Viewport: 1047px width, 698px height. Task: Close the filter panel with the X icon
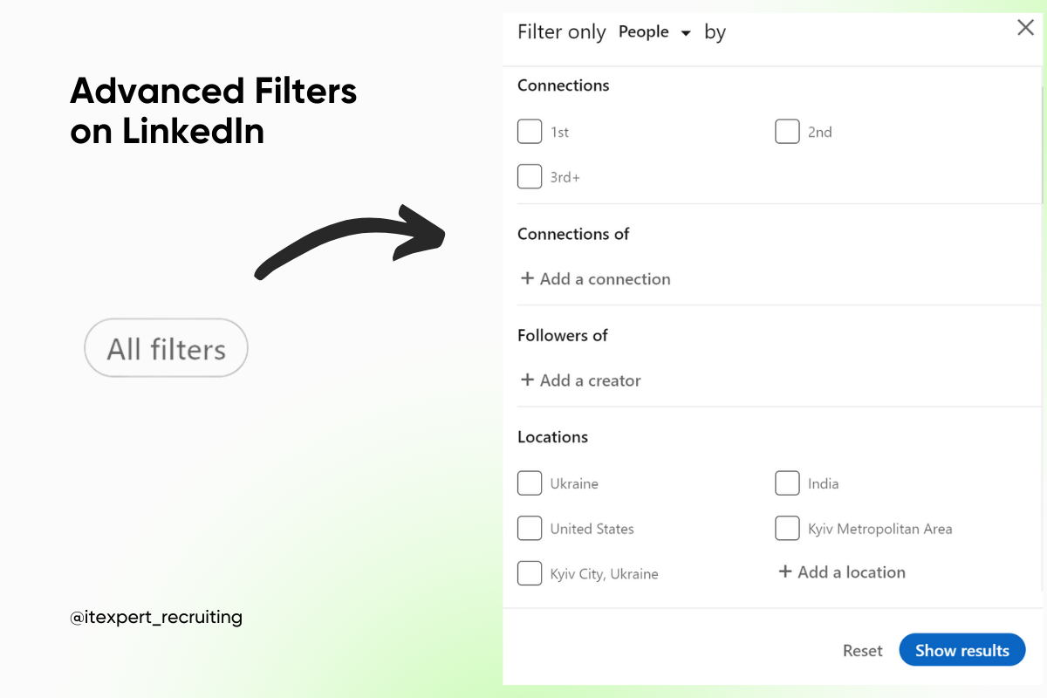point(1025,27)
